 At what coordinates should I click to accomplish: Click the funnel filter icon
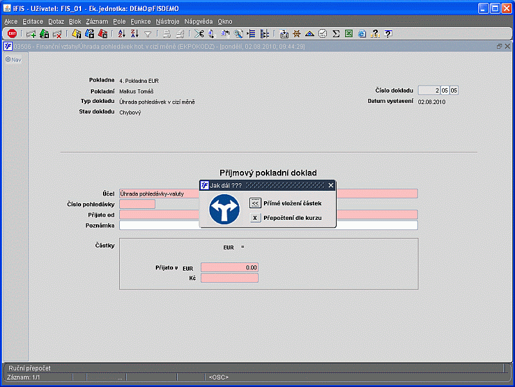click(x=147, y=33)
